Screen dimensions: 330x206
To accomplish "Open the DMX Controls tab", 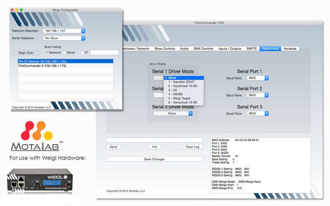I will click(x=203, y=49).
